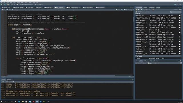Switch to the input_cities tab
This screenshot has height=103, width=183.
pos(49,7)
